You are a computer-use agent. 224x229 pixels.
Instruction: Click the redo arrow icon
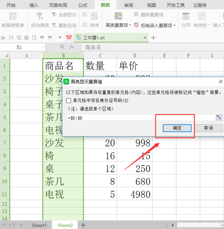(x=50, y=38)
